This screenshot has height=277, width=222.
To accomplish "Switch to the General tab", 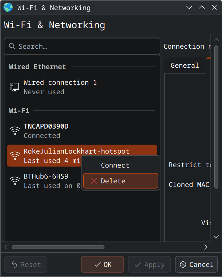I will [x=184, y=65].
